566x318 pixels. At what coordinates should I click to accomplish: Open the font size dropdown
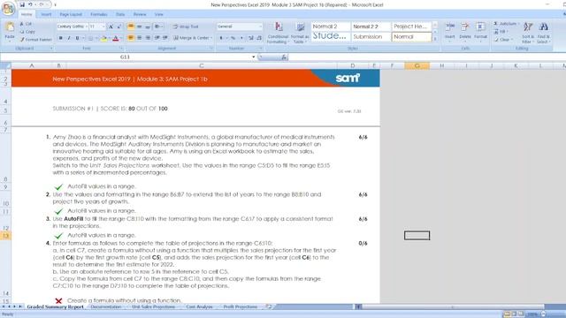click(103, 26)
